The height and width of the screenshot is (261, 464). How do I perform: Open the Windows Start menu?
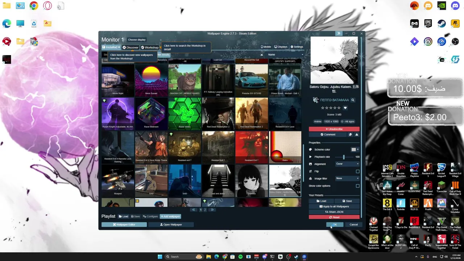(x=160, y=257)
